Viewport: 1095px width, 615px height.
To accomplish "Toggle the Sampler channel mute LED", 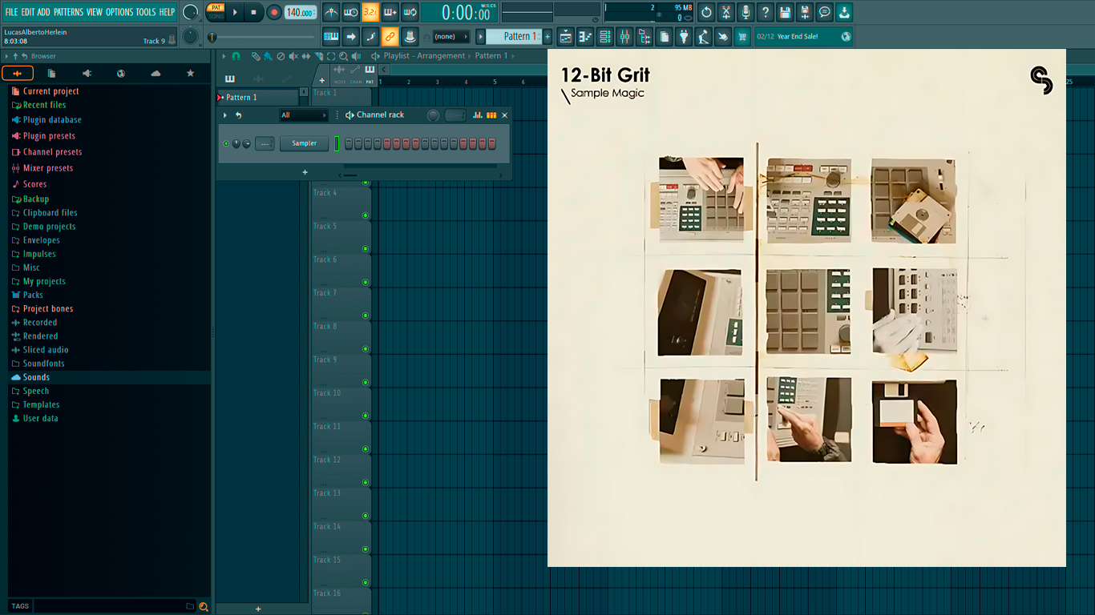I will point(226,143).
